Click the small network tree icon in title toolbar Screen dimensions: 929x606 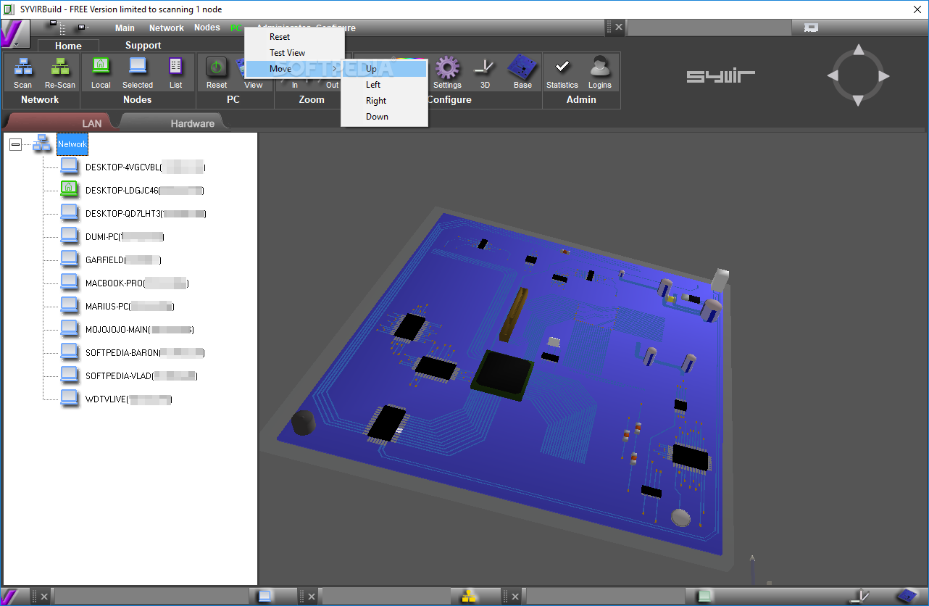point(55,26)
